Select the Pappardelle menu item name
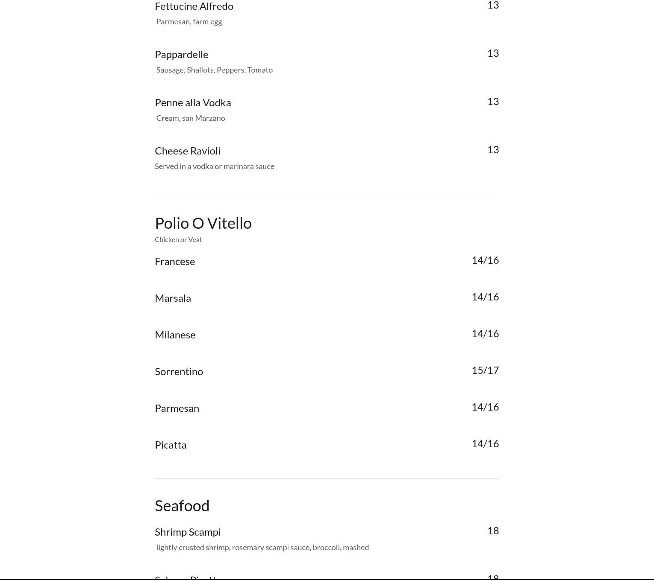 tap(182, 55)
